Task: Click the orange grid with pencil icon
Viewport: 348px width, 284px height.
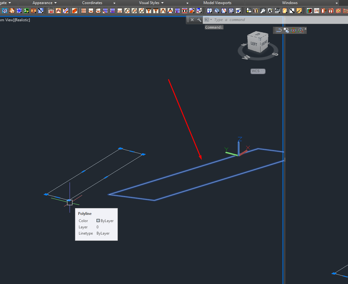Action: [299, 11]
